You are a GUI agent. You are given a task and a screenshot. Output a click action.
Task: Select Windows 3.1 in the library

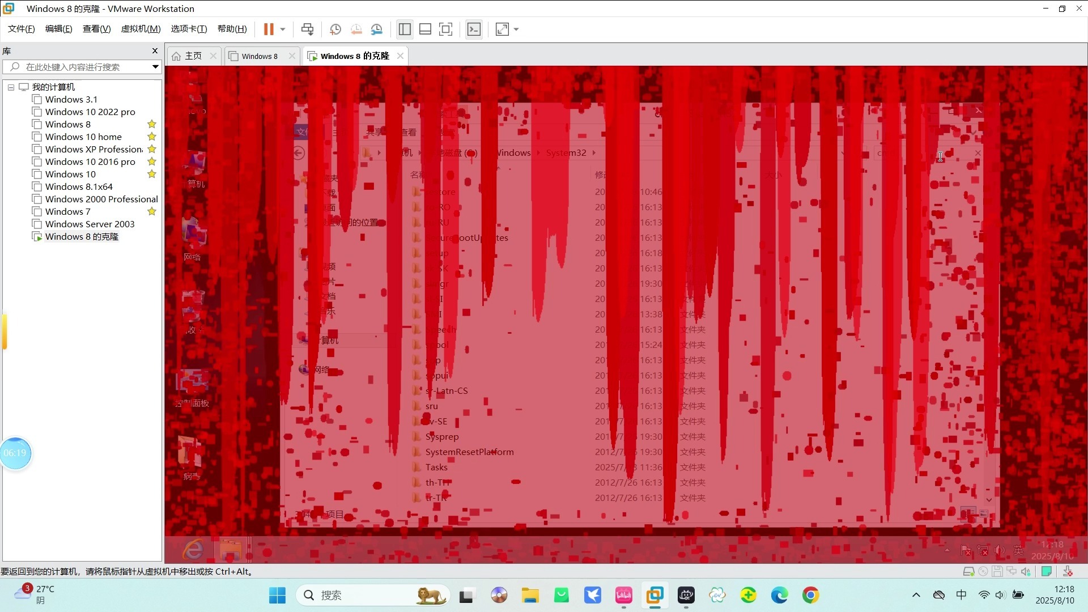(71, 99)
